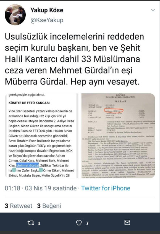Click the retweet count number 1
Viewport: 160px width, 234px height.
pyautogui.click(x=39, y=223)
